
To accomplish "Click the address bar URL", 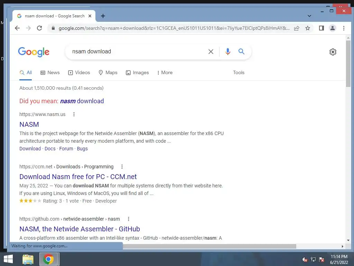I will tap(174, 28).
